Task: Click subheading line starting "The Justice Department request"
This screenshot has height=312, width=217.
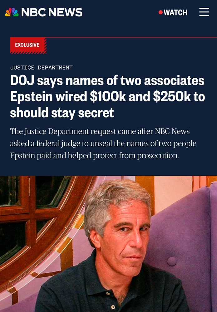Action: click(x=100, y=131)
